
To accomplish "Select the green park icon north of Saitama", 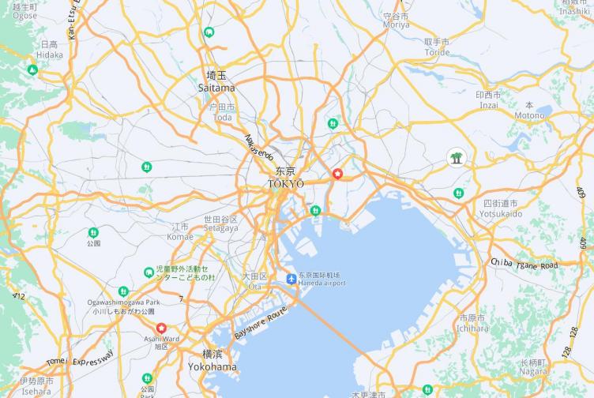I will [x=209, y=32].
